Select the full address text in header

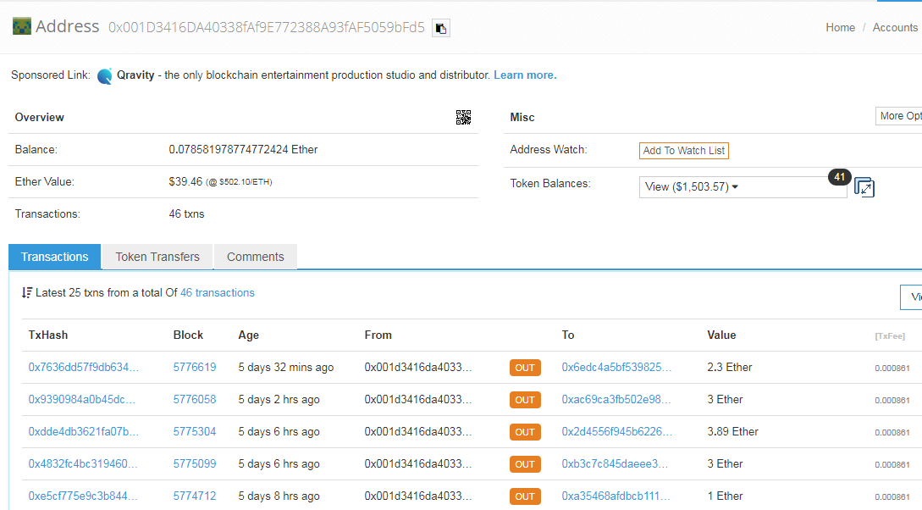(x=267, y=27)
